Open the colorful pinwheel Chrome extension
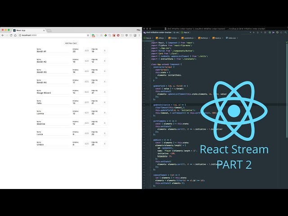This screenshot has height=216, width=288. coord(105,35)
